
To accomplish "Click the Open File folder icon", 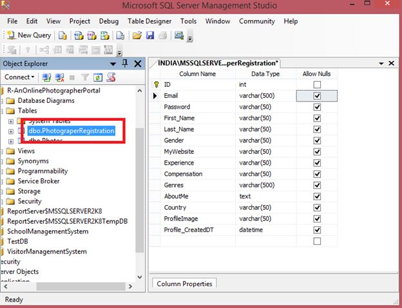I will pos(137,35).
